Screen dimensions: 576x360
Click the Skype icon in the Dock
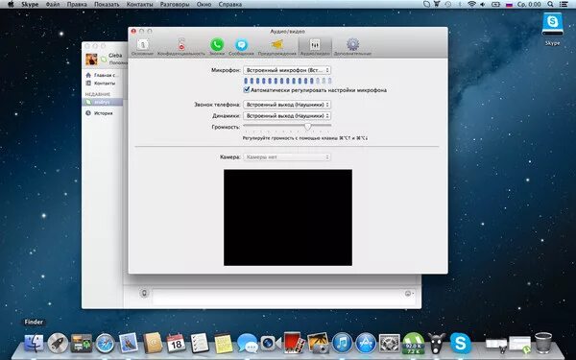point(460,343)
